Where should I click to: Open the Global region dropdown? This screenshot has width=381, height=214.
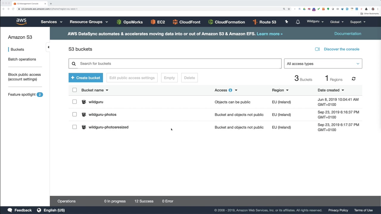click(337, 22)
